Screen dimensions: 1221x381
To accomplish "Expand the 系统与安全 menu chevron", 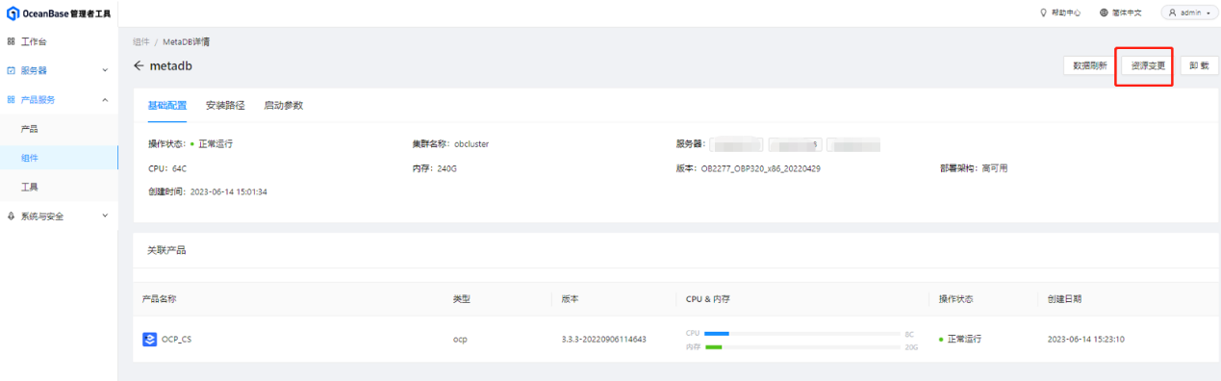I will (105, 216).
